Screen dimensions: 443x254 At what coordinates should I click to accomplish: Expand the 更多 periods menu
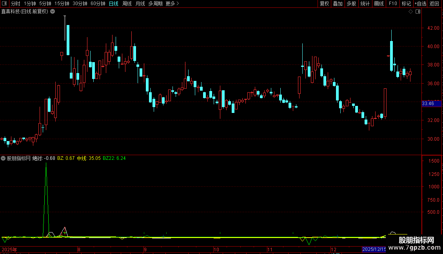[x=172, y=4]
